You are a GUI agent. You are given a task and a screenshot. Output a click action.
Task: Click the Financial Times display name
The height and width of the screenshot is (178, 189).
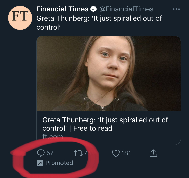62,9
